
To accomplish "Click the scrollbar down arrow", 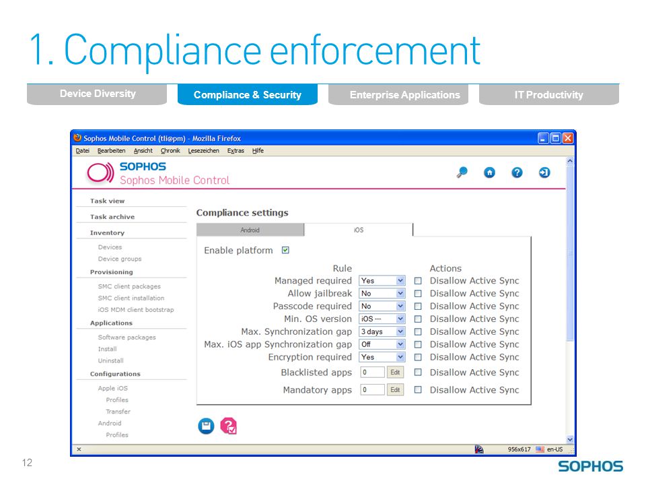I will point(570,440).
